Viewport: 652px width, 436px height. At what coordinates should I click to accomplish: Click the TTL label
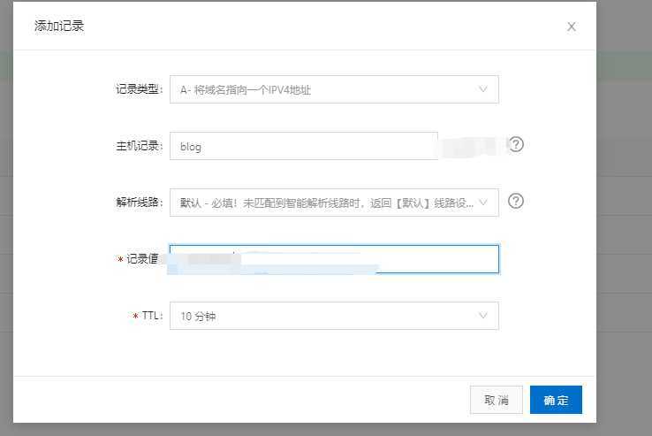(x=151, y=316)
